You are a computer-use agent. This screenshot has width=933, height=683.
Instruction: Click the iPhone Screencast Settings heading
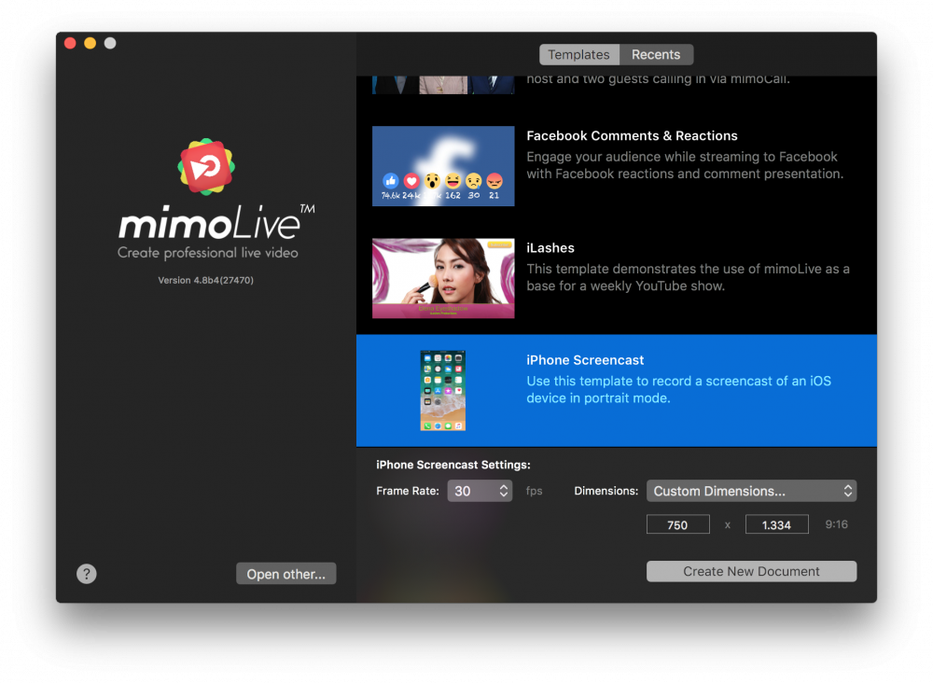pos(453,465)
